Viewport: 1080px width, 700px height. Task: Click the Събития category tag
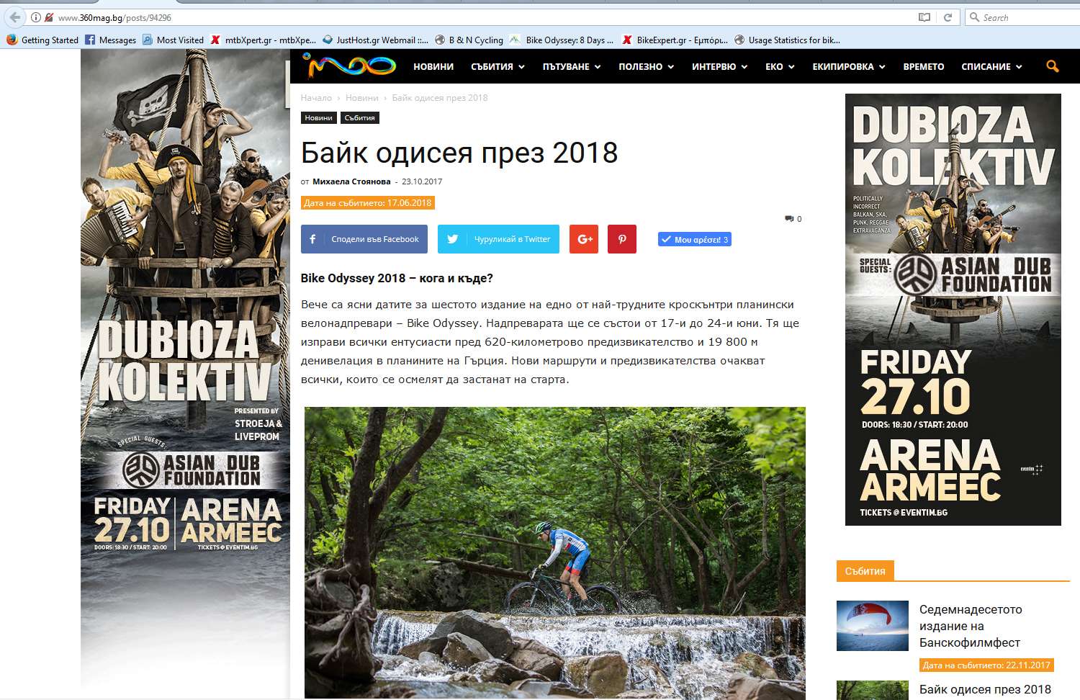click(x=359, y=117)
